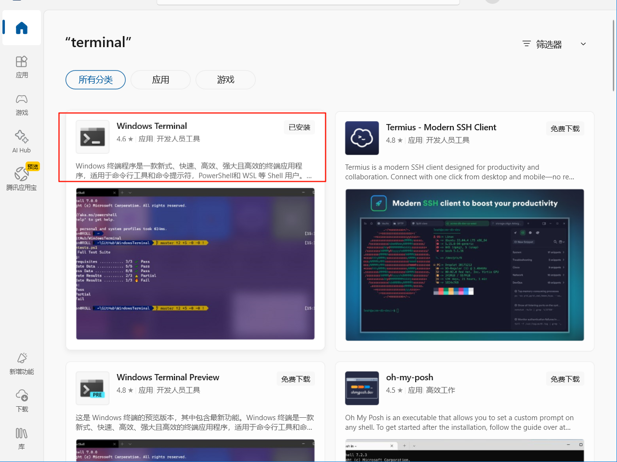The height and width of the screenshot is (462, 617).
Task: Open 新增功能 in the sidebar
Action: [x=22, y=364]
